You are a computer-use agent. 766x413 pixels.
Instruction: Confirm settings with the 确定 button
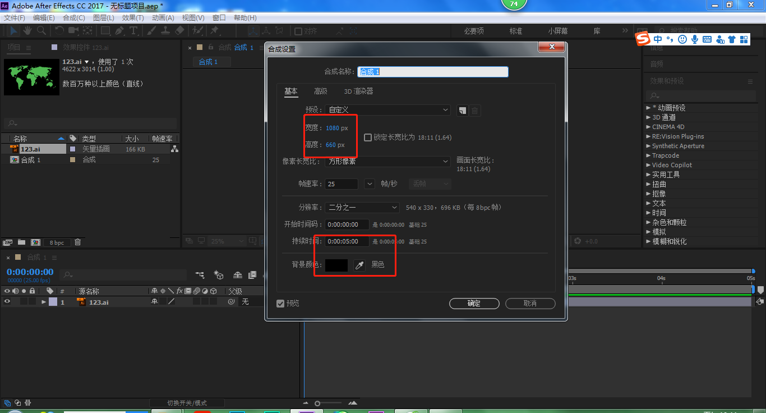point(474,304)
